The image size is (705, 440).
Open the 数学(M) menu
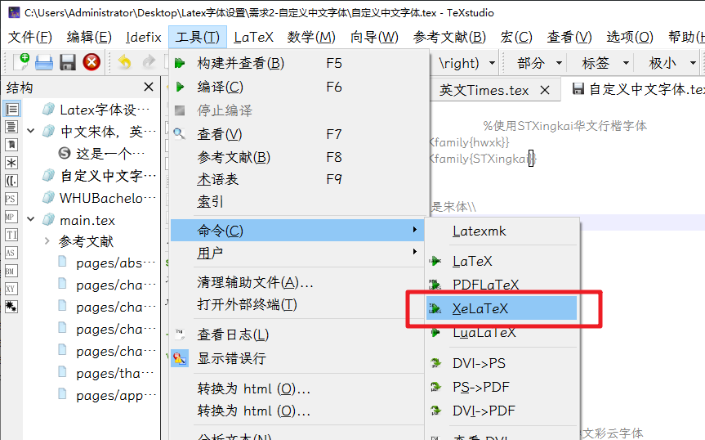pos(311,37)
